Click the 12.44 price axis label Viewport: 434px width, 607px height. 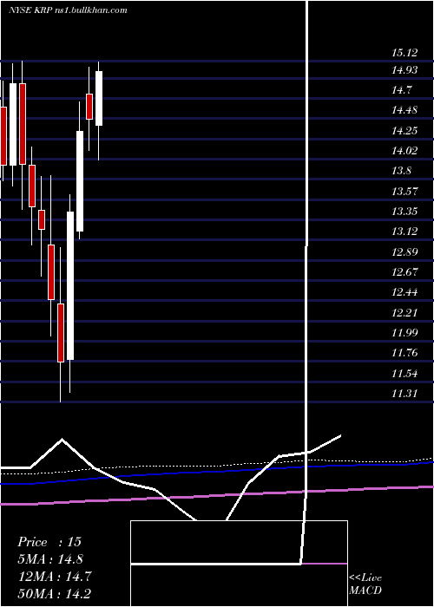404,292
